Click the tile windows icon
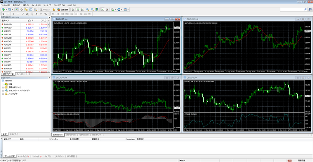 (97, 10)
